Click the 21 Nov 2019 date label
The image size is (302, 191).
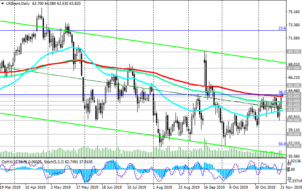[291, 187]
